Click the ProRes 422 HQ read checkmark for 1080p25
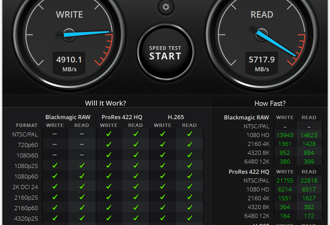The image size is (330, 225). (x=136, y=166)
